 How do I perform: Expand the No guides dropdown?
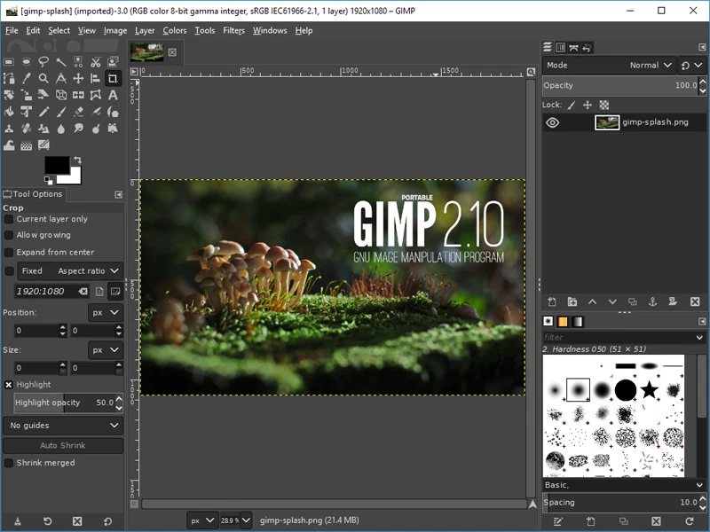point(62,426)
